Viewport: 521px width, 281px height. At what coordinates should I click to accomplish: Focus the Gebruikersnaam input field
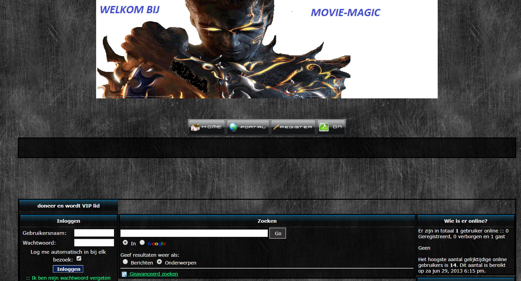point(94,233)
